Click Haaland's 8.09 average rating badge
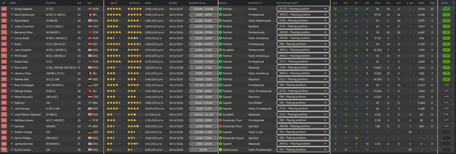 [446, 9]
